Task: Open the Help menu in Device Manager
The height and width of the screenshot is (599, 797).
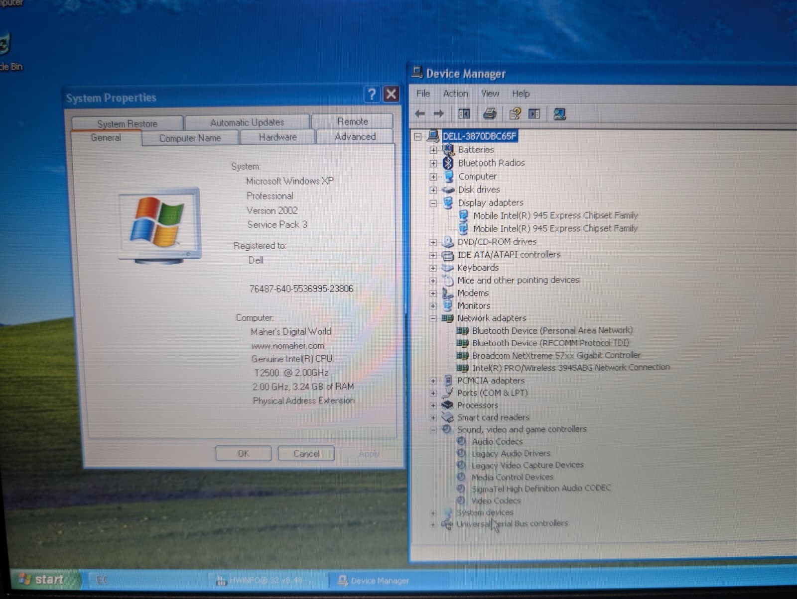Action: coord(521,94)
